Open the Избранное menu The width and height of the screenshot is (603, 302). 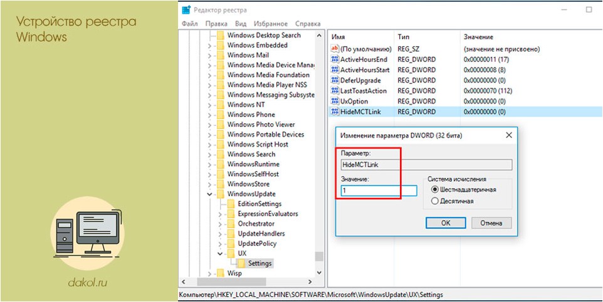271,24
